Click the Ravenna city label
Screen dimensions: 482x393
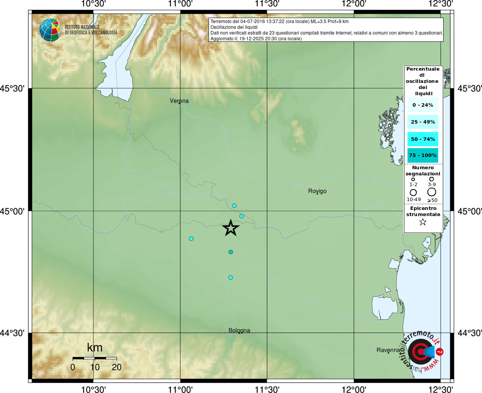[x=388, y=350]
